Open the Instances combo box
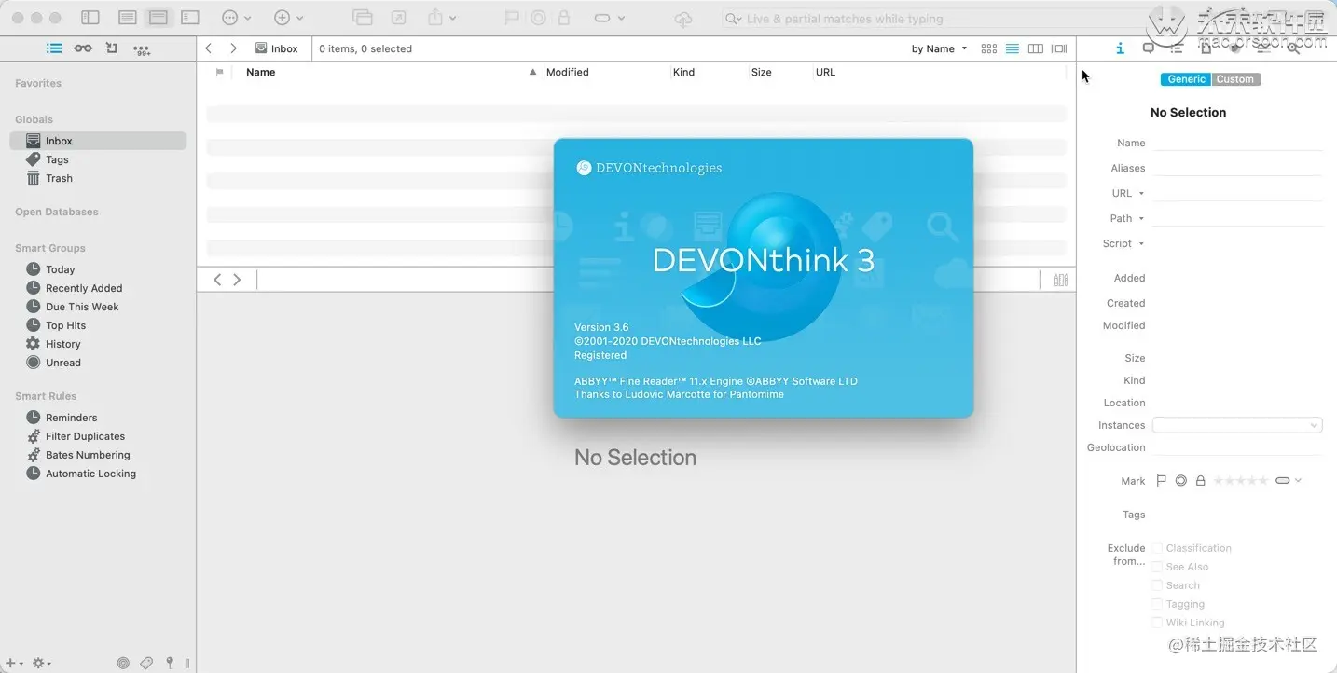This screenshot has width=1337, height=673. pyautogui.click(x=1237, y=425)
